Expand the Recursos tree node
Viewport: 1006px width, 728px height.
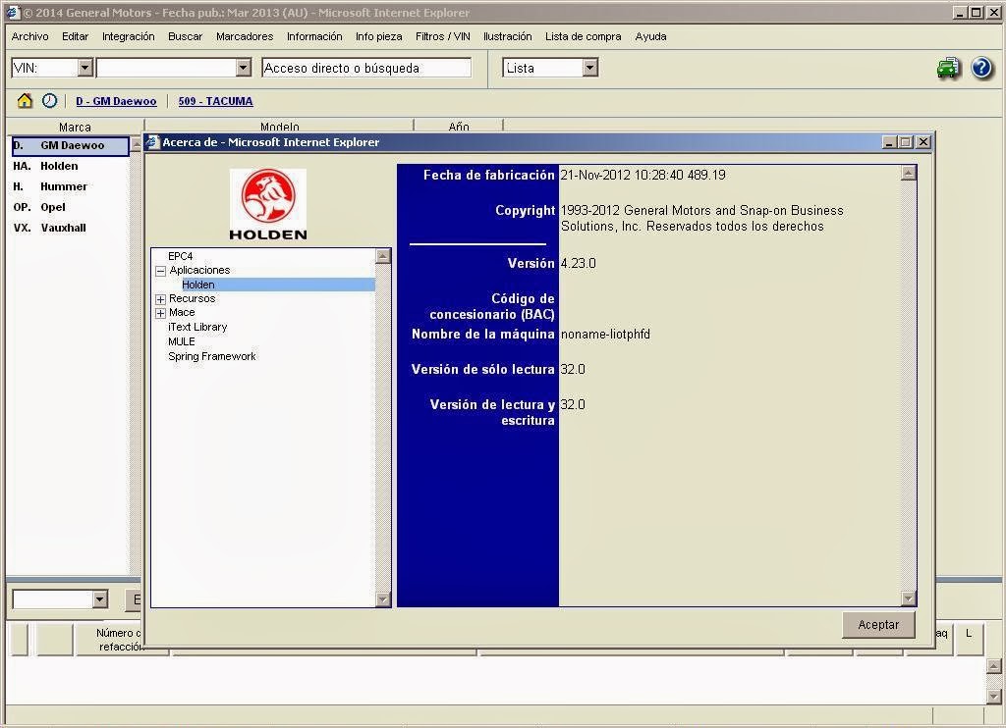click(x=160, y=299)
